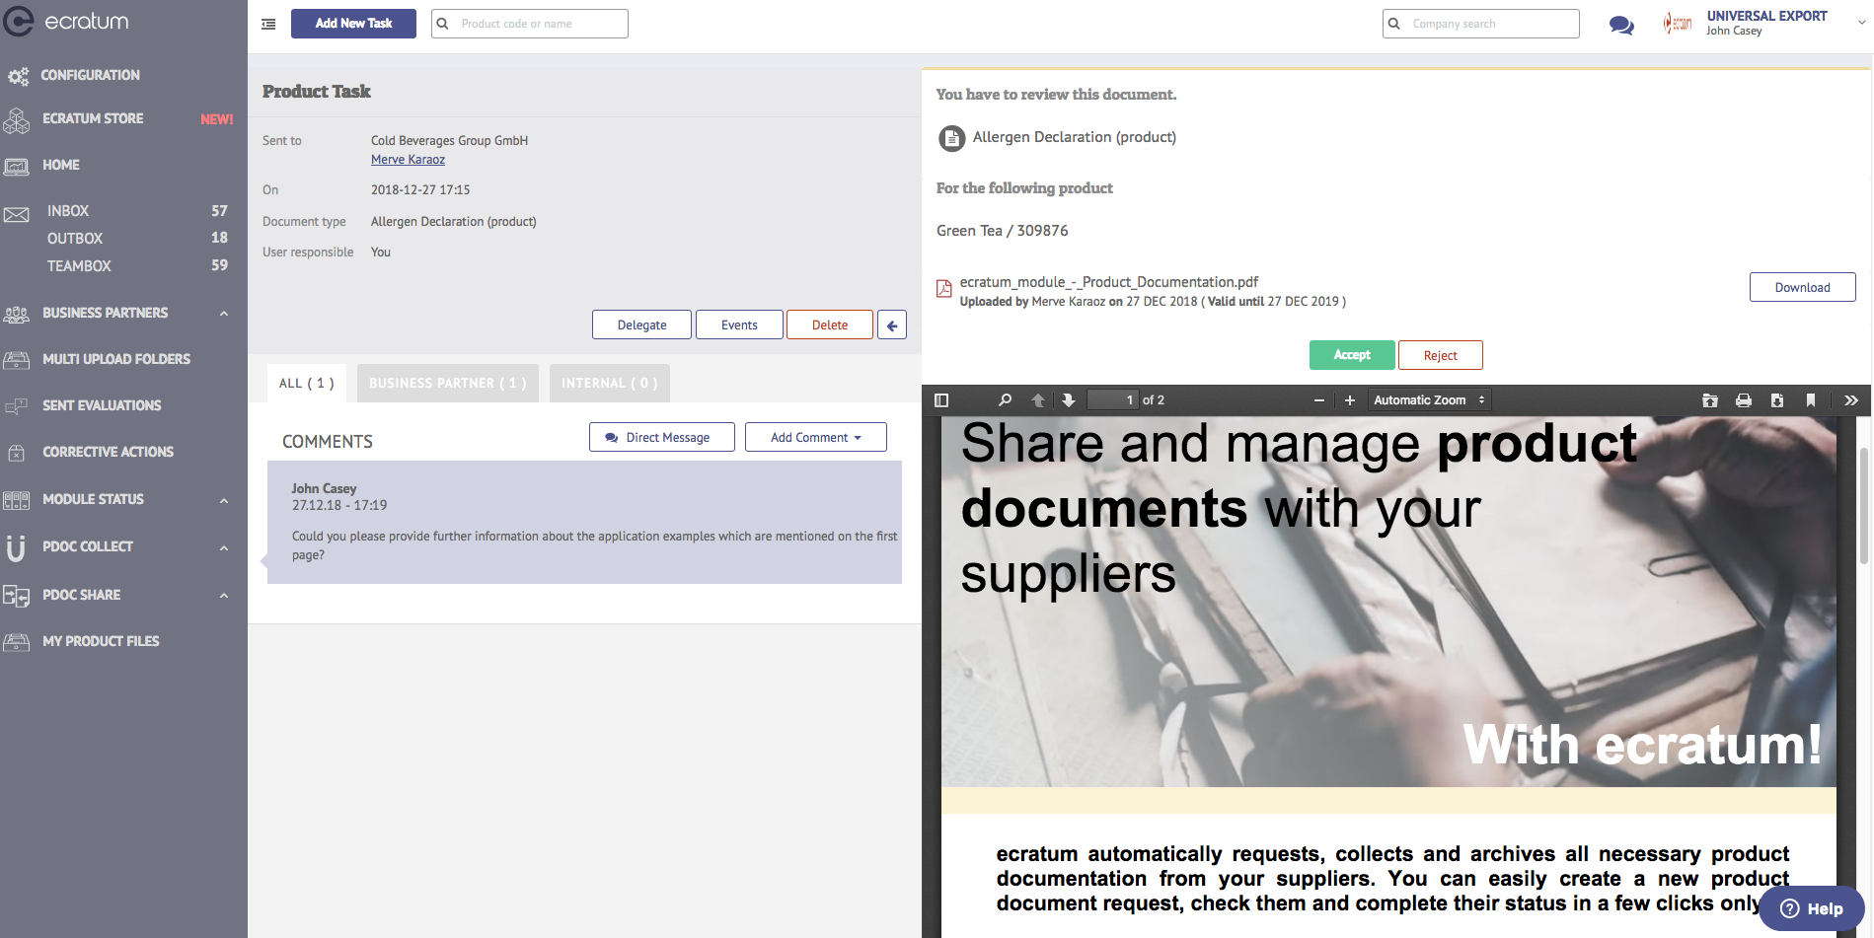The width and height of the screenshot is (1874, 938).
Task: Click the PDOC Share icon
Action: coord(17,595)
